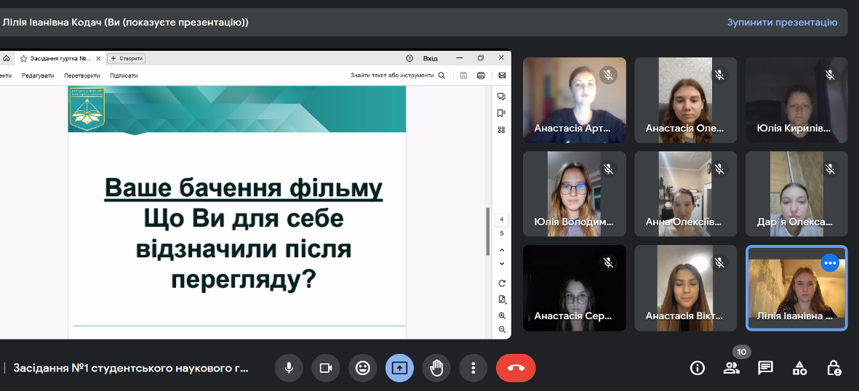This screenshot has height=391, width=859.
Task: Open the chat panel
Action: coord(765,368)
